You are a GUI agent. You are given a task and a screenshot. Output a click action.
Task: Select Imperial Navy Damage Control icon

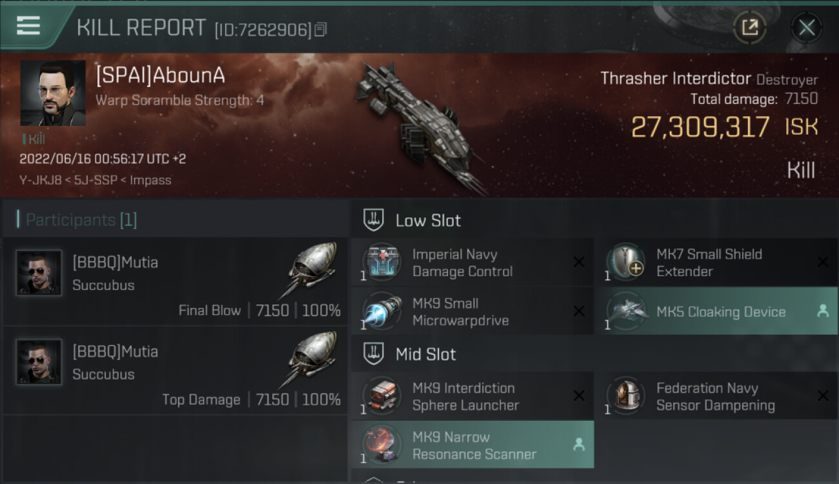click(382, 262)
